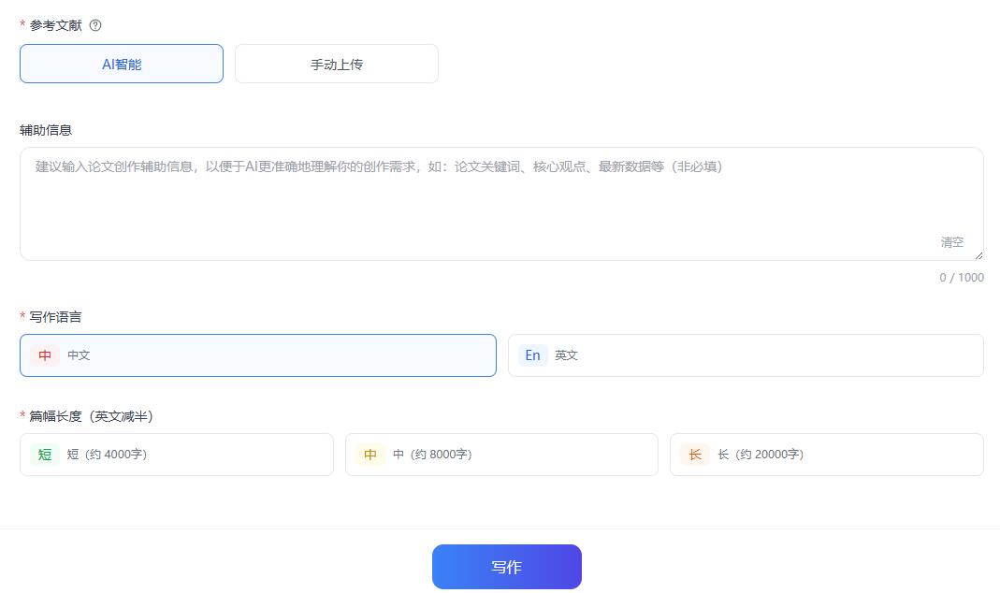Clear the auxiliary info with 清空
This screenshot has width=1000, height=593.
click(x=951, y=242)
